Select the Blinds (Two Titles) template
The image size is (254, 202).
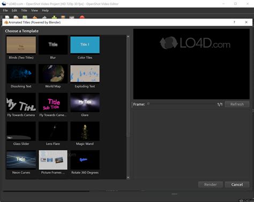(x=21, y=48)
